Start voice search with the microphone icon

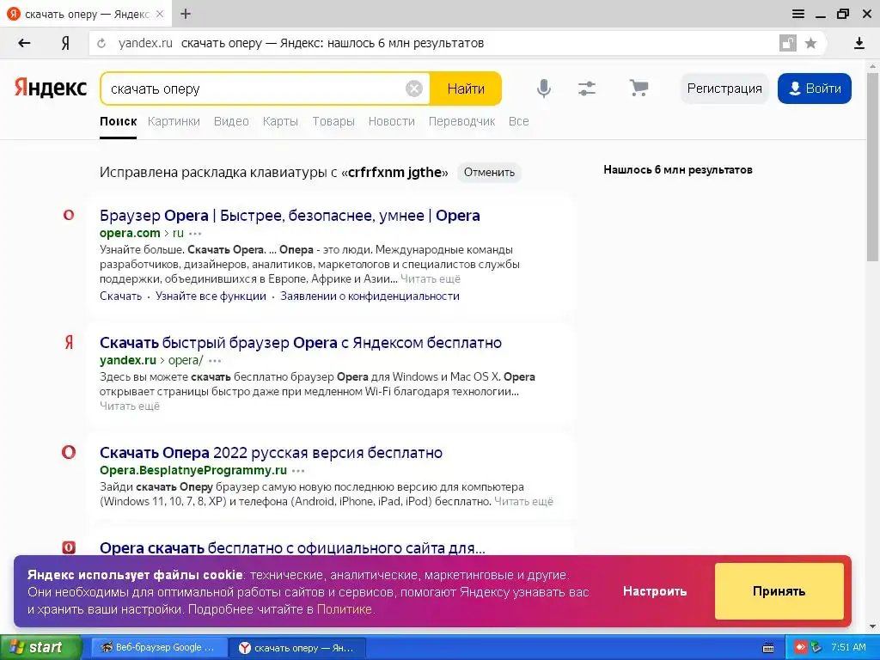pyautogui.click(x=543, y=89)
